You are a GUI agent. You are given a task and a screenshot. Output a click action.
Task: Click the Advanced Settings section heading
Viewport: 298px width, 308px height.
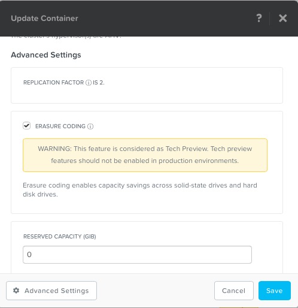coord(46,55)
